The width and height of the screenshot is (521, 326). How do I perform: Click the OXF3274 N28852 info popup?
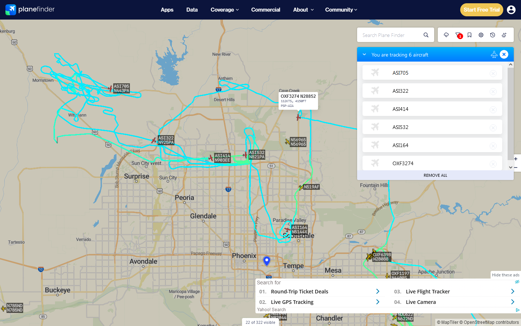(x=298, y=101)
